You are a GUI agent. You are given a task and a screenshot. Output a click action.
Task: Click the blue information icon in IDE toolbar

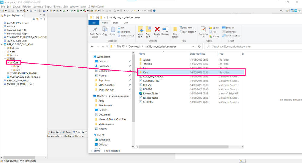coord(154,11)
